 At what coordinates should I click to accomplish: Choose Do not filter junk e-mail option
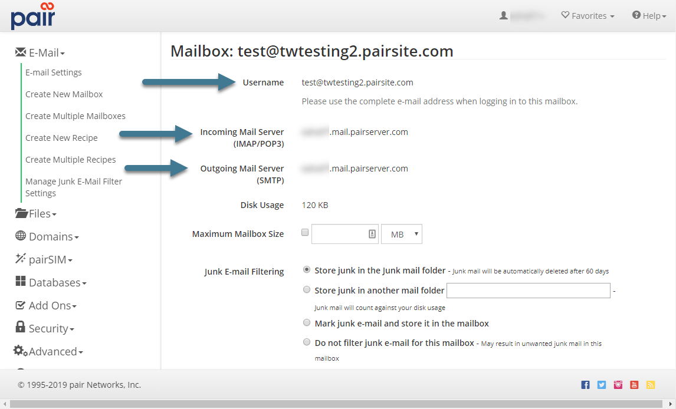[307, 342]
